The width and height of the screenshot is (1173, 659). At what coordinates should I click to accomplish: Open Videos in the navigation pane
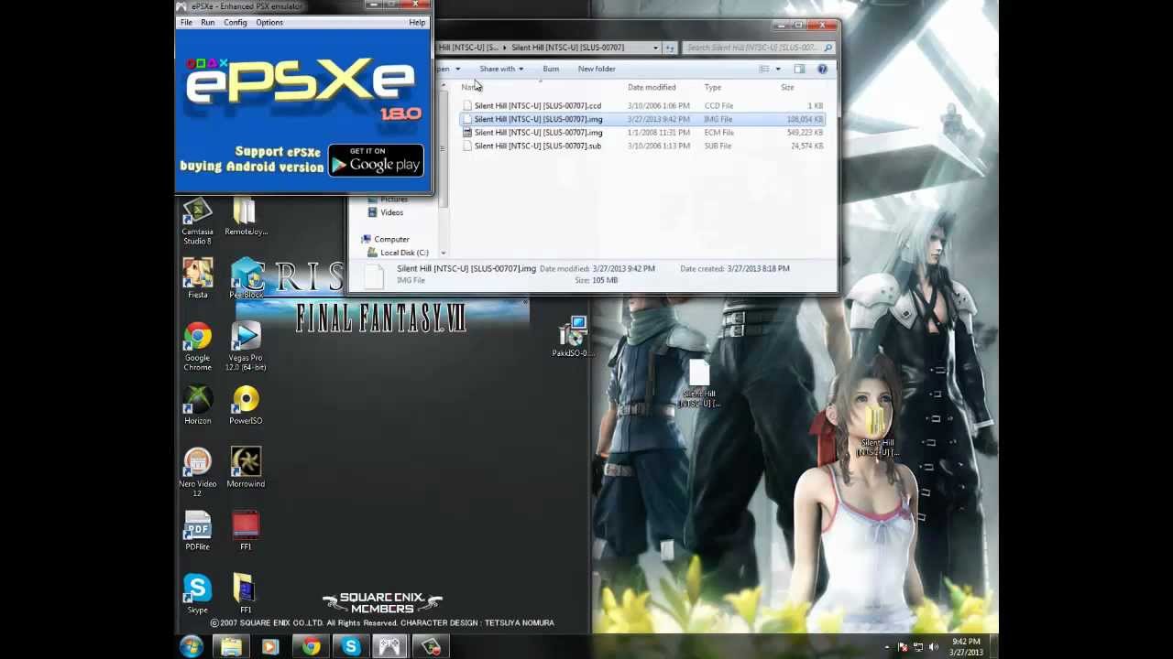391,212
